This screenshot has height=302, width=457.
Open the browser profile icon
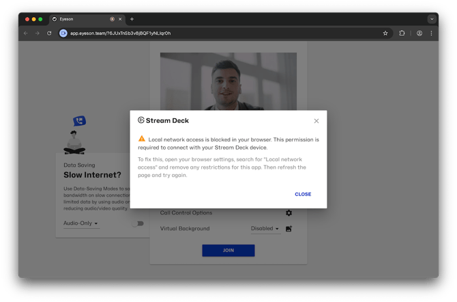(419, 33)
